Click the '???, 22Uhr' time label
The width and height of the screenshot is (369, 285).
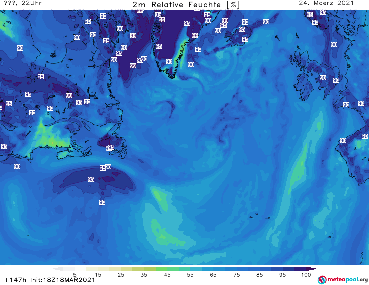[23, 3]
